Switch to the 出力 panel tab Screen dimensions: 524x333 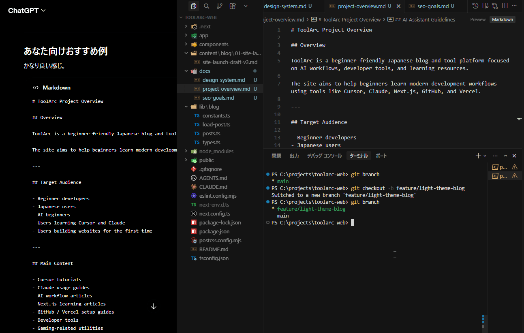point(294,156)
